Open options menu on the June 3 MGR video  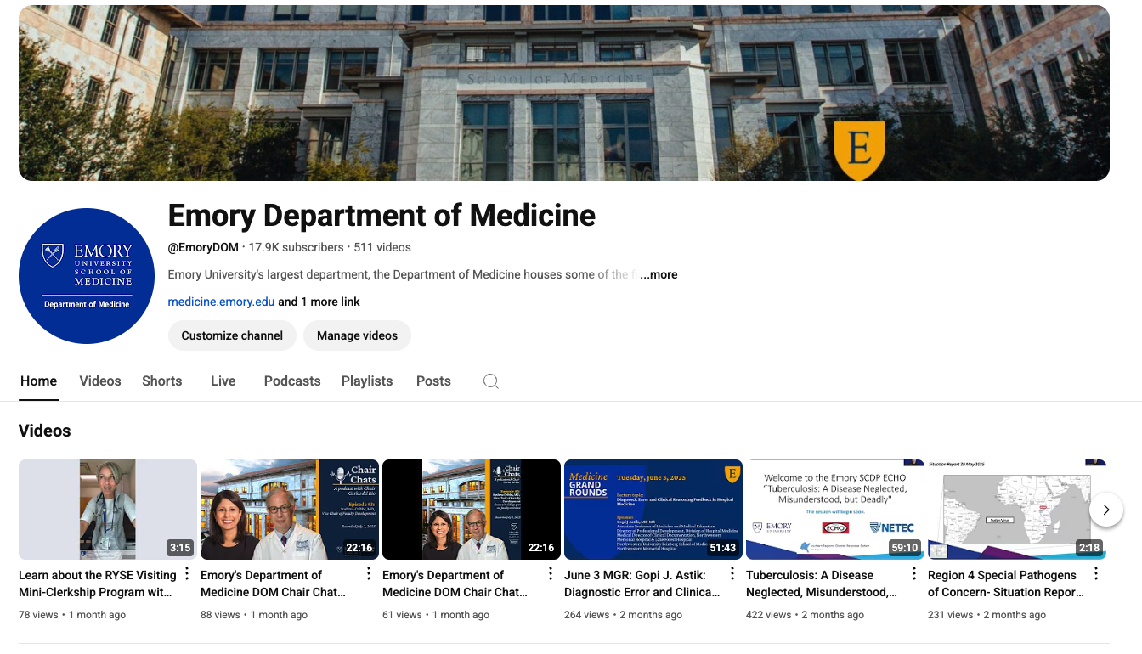click(731, 574)
